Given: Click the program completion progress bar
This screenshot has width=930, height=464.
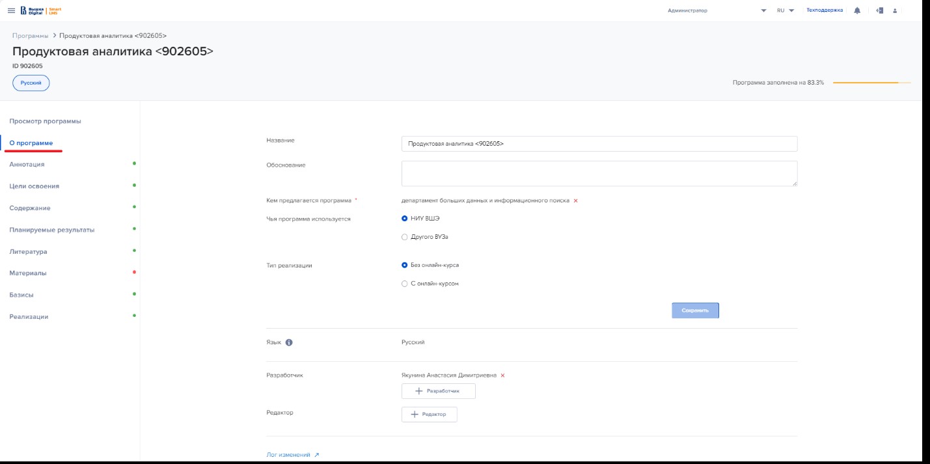Looking at the screenshot, I should tap(871, 83).
